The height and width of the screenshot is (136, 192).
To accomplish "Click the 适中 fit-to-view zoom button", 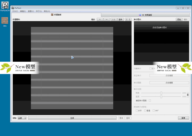I will [120, 19].
